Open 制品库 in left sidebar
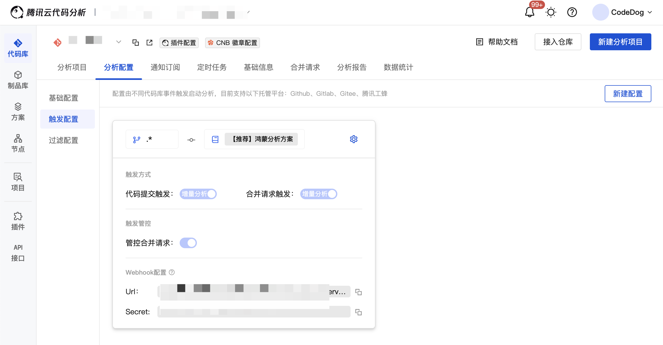 tap(18, 80)
